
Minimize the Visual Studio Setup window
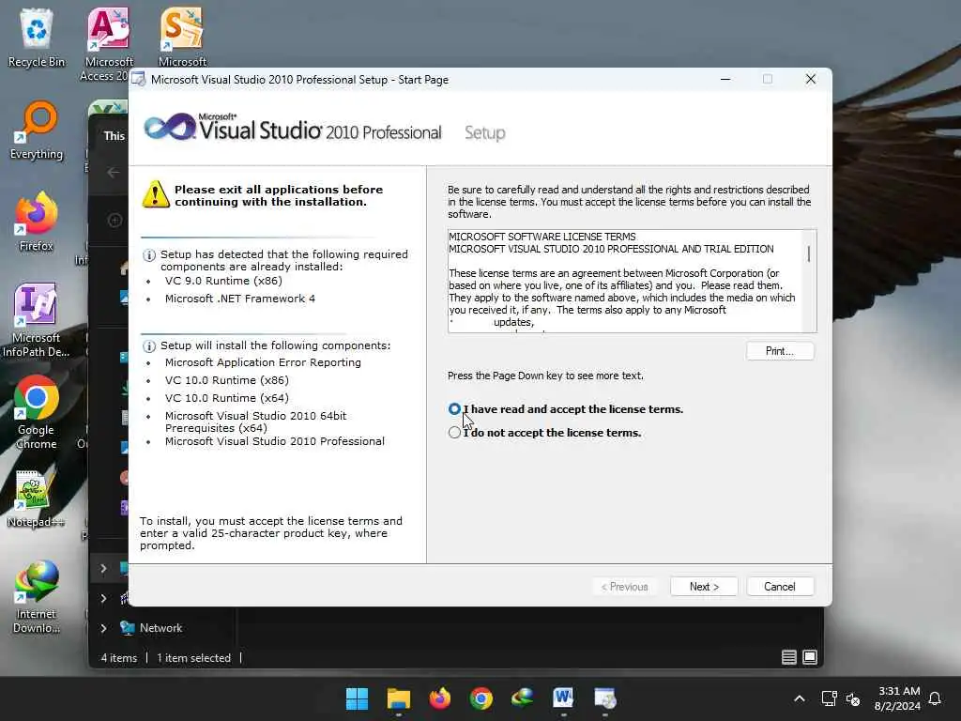pos(725,79)
